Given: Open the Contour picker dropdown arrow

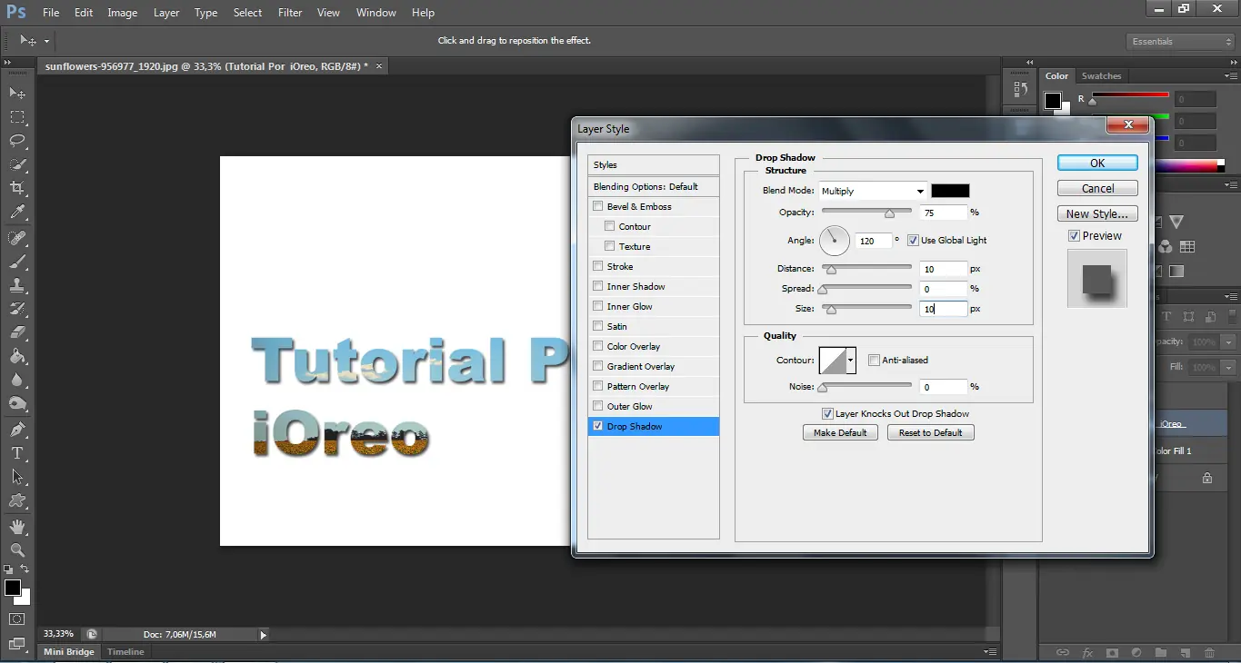Looking at the screenshot, I should click(851, 361).
